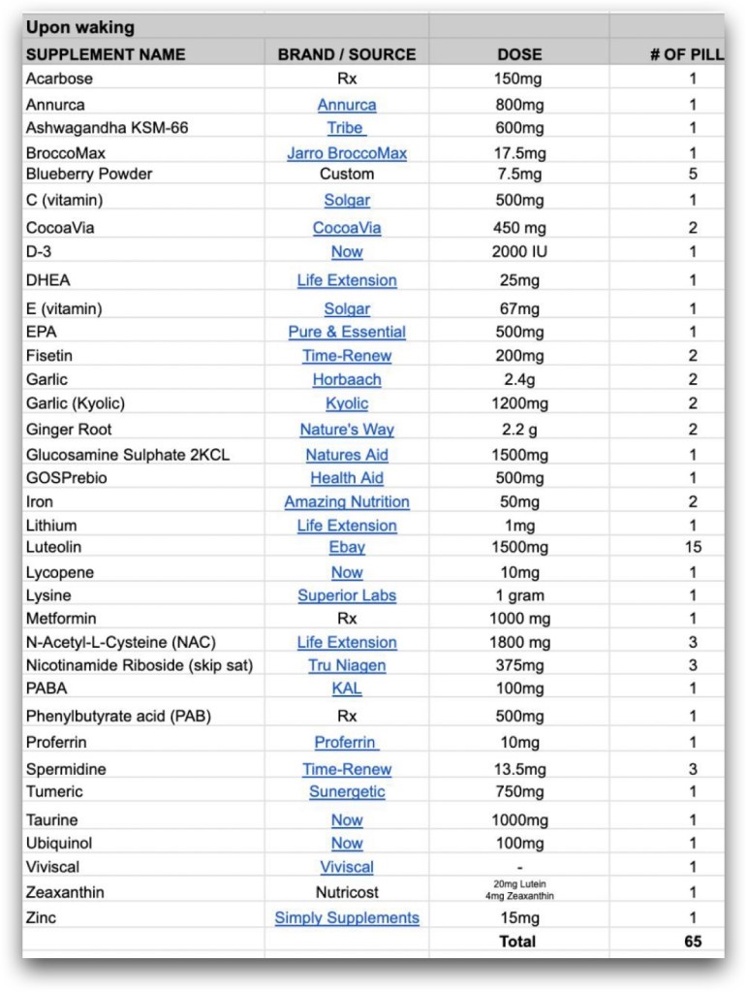Click the Tru Niagen link

point(346,665)
